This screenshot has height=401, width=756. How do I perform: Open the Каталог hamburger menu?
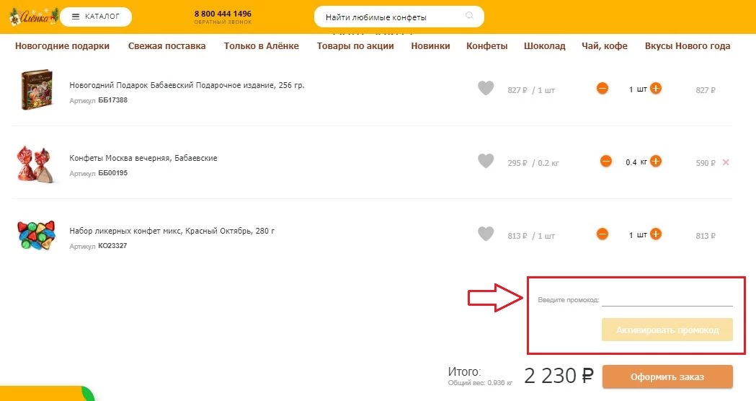coord(96,17)
